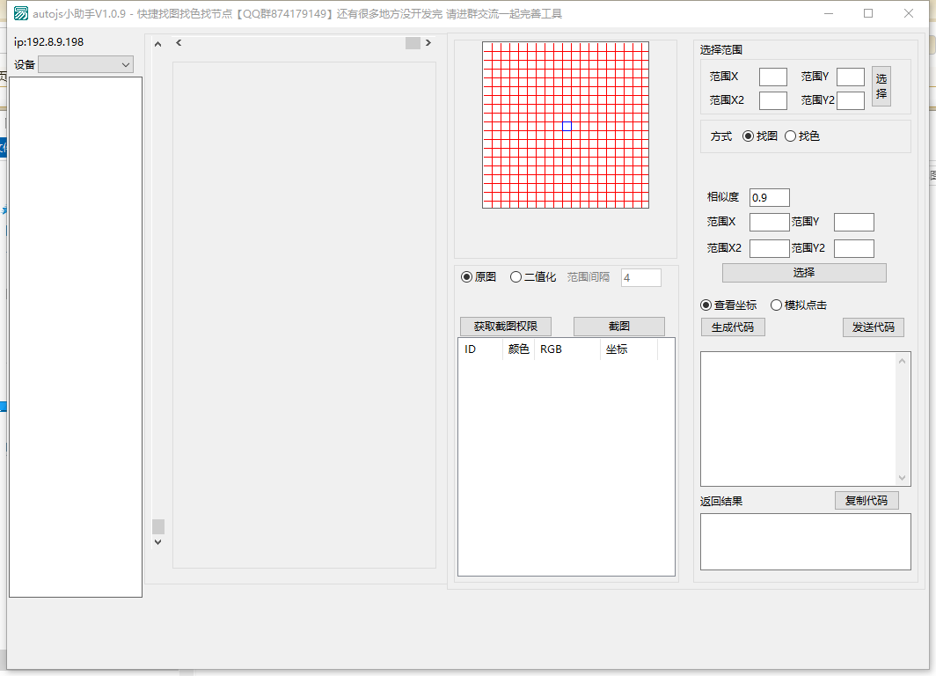Click the horizontal scrollbar thumb above preview
This screenshot has height=676, width=936.
pos(413,43)
